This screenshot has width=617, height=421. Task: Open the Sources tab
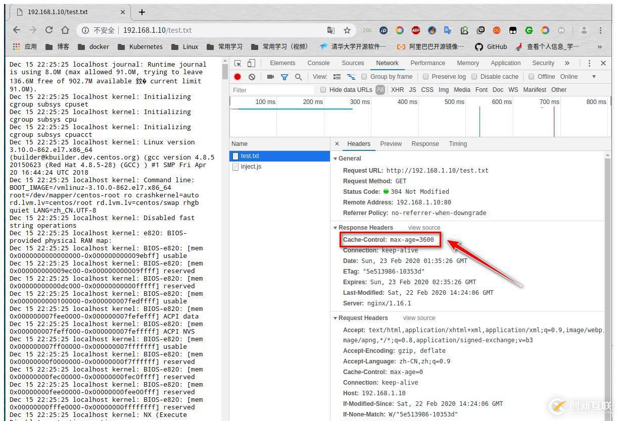click(x=353, y=63)
